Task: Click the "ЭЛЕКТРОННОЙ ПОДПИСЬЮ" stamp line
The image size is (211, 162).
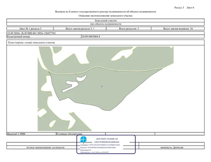Action: (x=106, y=142)
